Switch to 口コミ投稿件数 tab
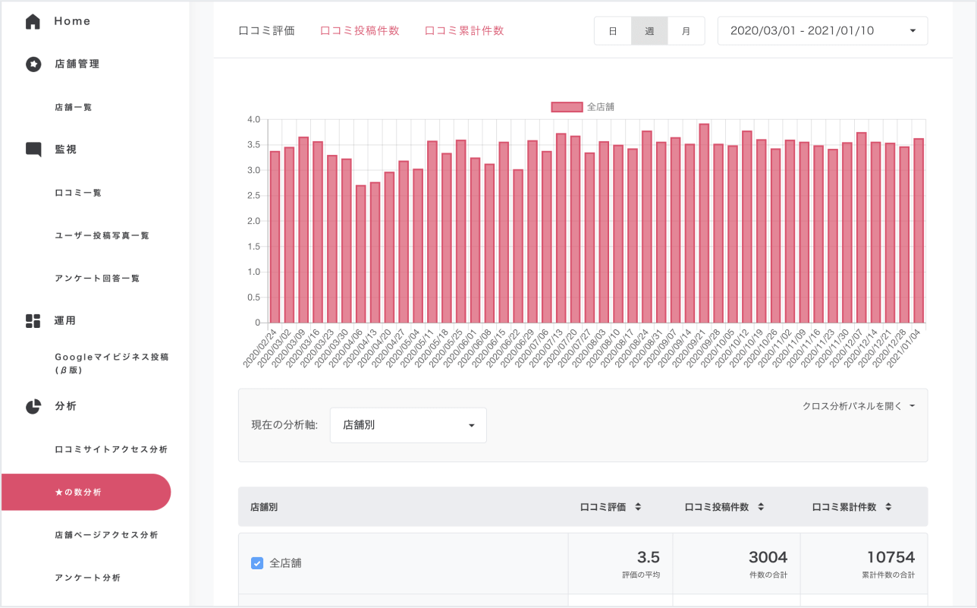 click(x=360, y=31)
